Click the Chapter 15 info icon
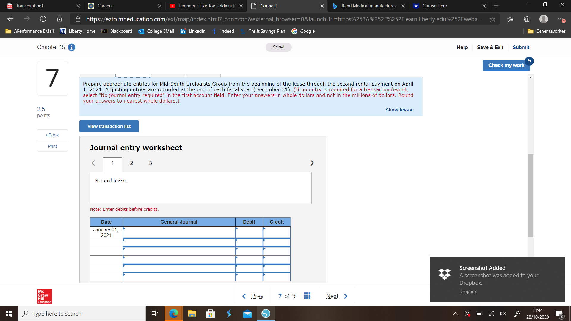The width and height of the screenshot is (571, 321). (71, 47)
